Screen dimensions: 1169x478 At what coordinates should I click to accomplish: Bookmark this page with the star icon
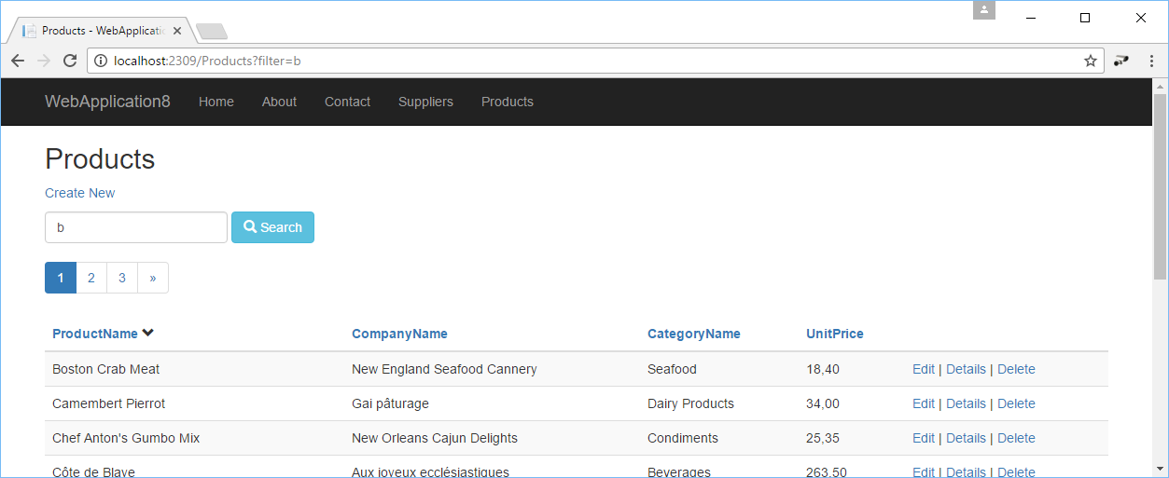(1090, 61)
